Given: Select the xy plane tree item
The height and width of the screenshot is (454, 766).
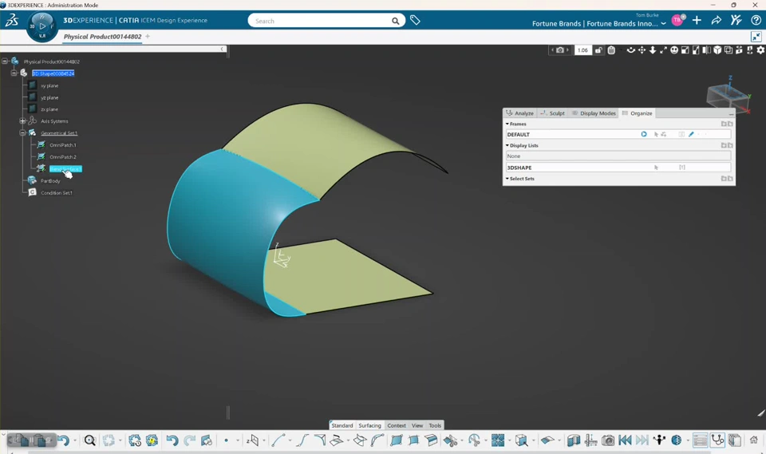Looking at the screenshot, I should pos(49,85).
